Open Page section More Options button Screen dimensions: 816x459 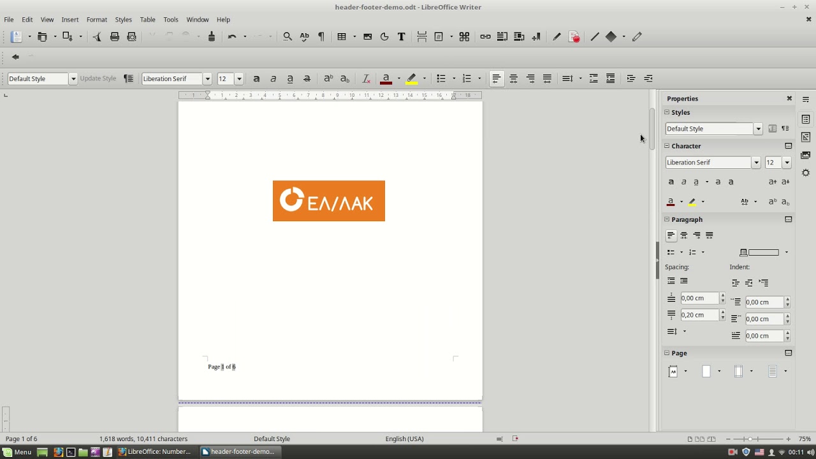pos(789,353)
